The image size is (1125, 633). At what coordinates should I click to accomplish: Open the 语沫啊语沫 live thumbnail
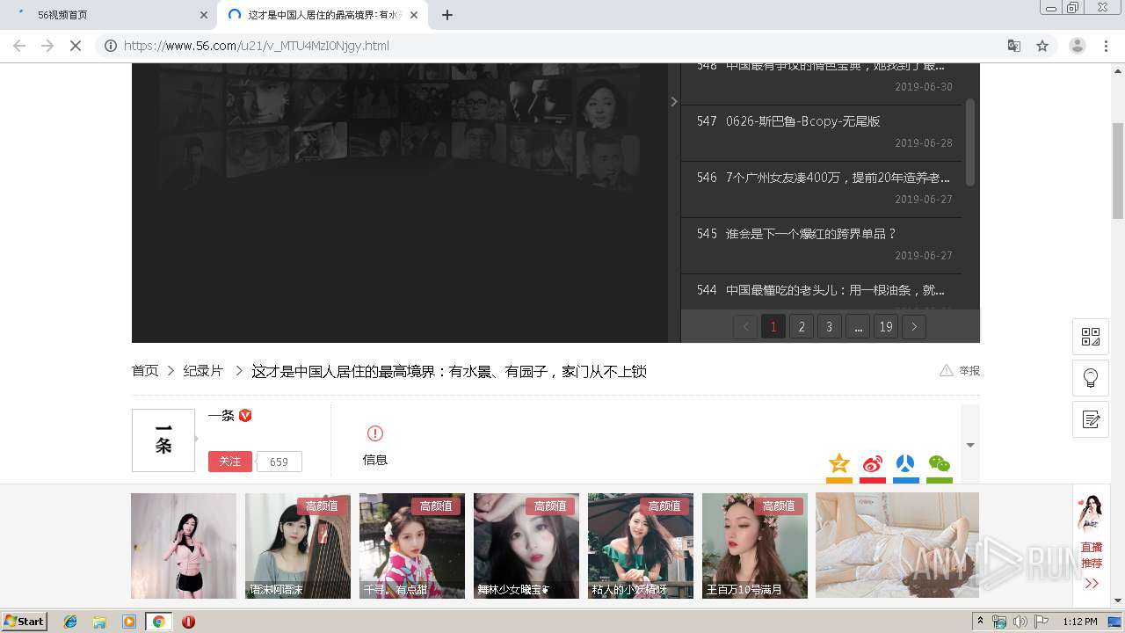click(298, 546)
